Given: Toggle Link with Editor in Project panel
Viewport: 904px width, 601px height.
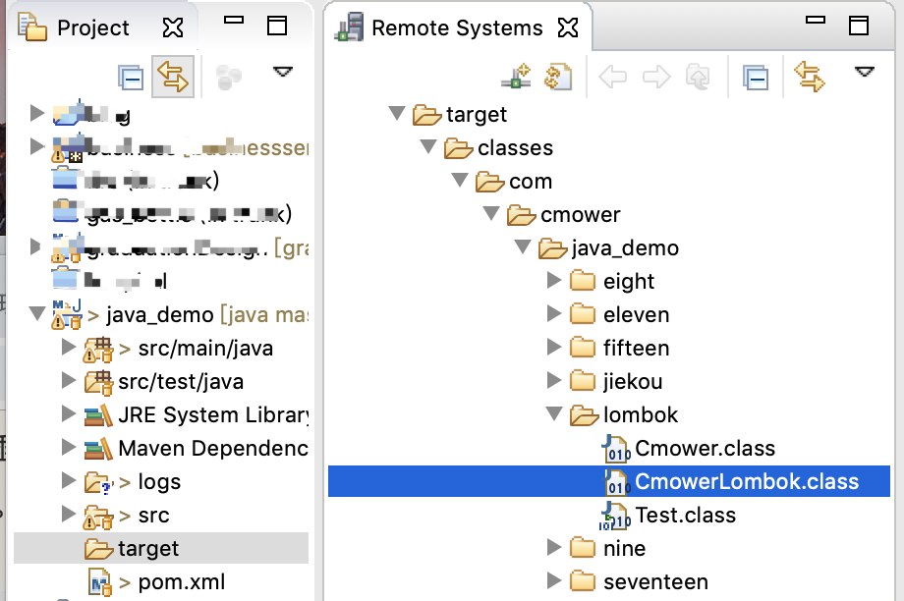Looking at the screenshot, I should point(173,78).
